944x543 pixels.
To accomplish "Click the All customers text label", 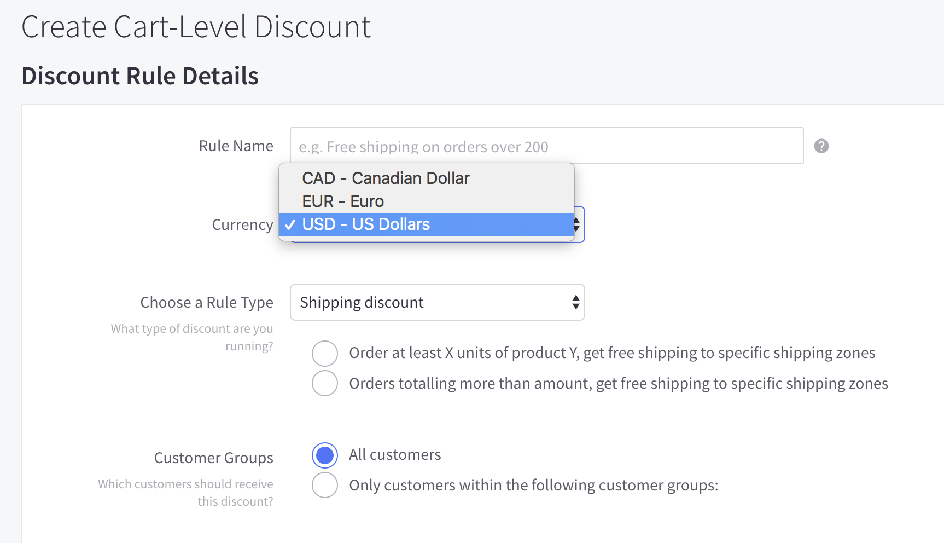I will pos(395,454).
